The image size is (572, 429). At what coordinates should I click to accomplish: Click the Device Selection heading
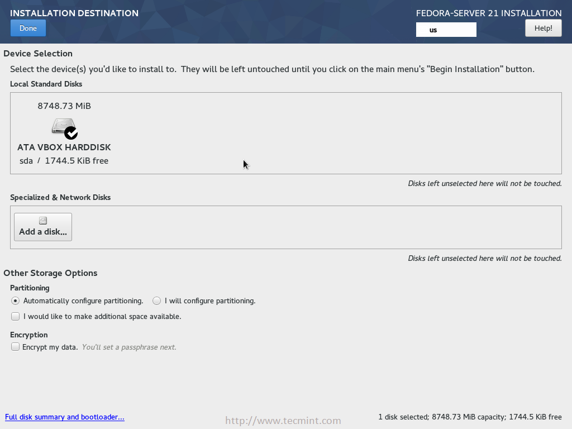pos(38,53)
